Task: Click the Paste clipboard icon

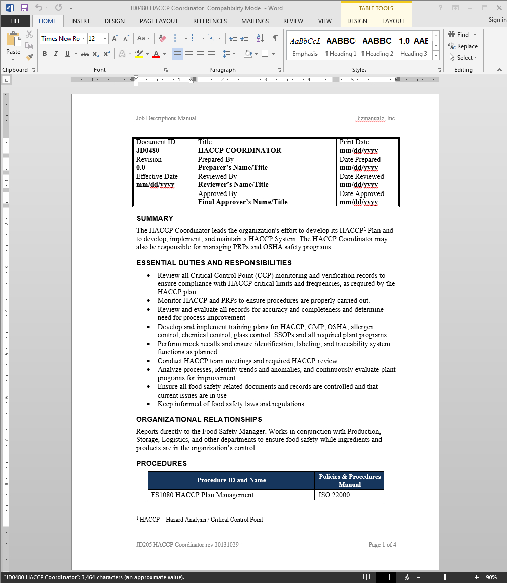Action: 13,39
